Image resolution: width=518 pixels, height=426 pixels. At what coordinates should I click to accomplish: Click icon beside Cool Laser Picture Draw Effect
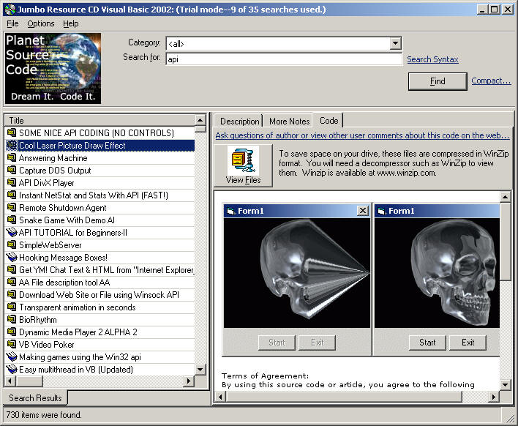pyautogui.click(x=11, y=145)
